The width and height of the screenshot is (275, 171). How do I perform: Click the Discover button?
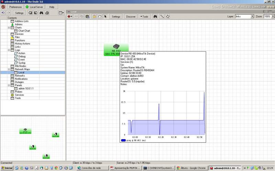pos(131,16)
